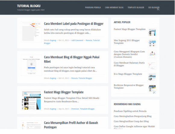The height and width of the screenshot is (134, 175).
Task: Click the wrench edit icon near SEO Blogger
Action: 158,9
